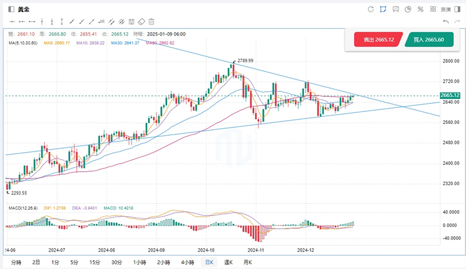Switch to the 15分 timeframe

(94, 263)
